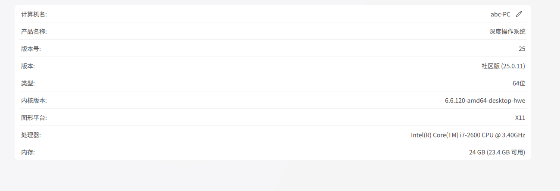Click the abc-PC computer name value
560x191 pixels.
coord(500,14)
